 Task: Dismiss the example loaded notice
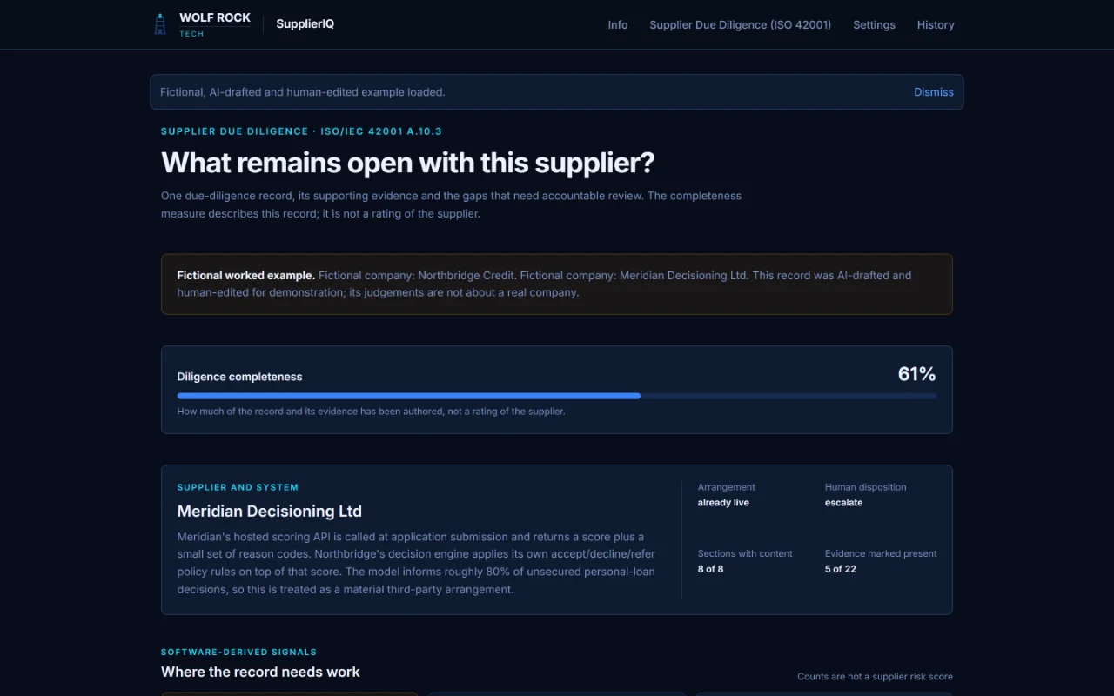[934, 92]
